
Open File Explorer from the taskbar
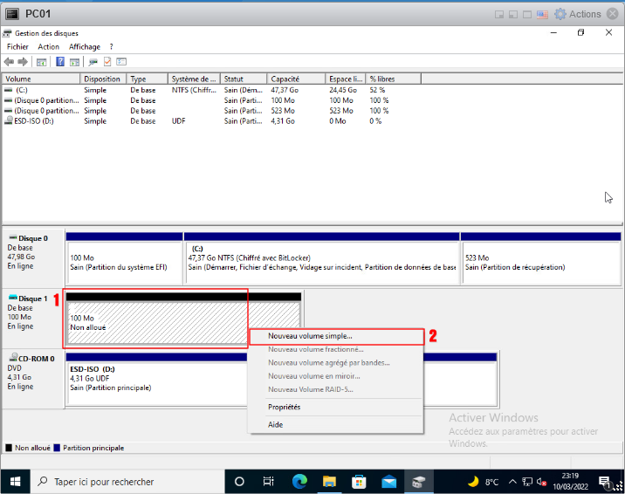(329, 481)
